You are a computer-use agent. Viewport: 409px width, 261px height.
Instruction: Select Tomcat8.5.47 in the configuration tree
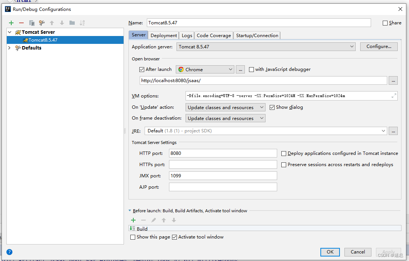[x=65, y=40]
